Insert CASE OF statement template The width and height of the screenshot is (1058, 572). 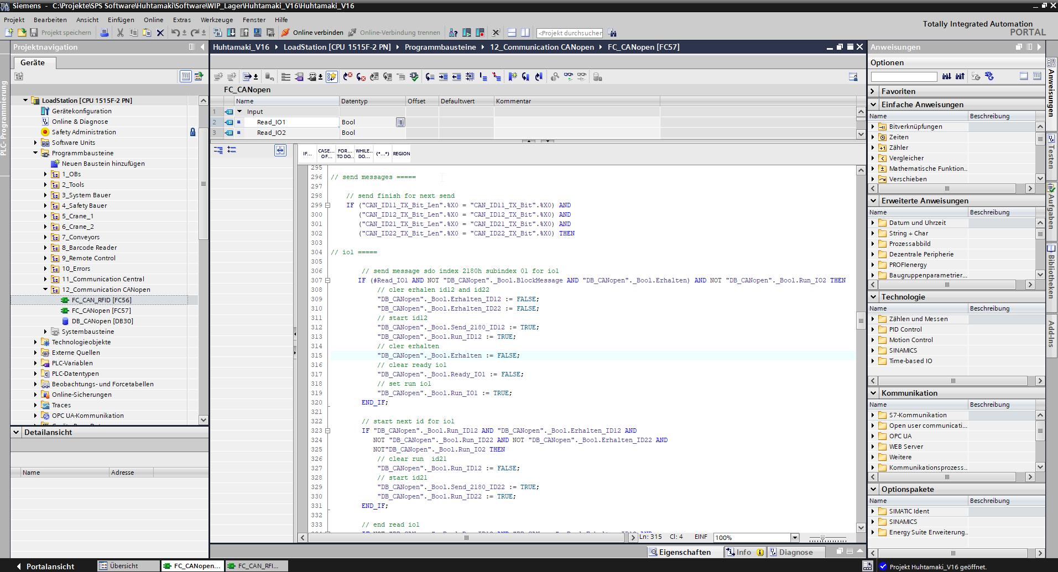[x=326, y=154]
